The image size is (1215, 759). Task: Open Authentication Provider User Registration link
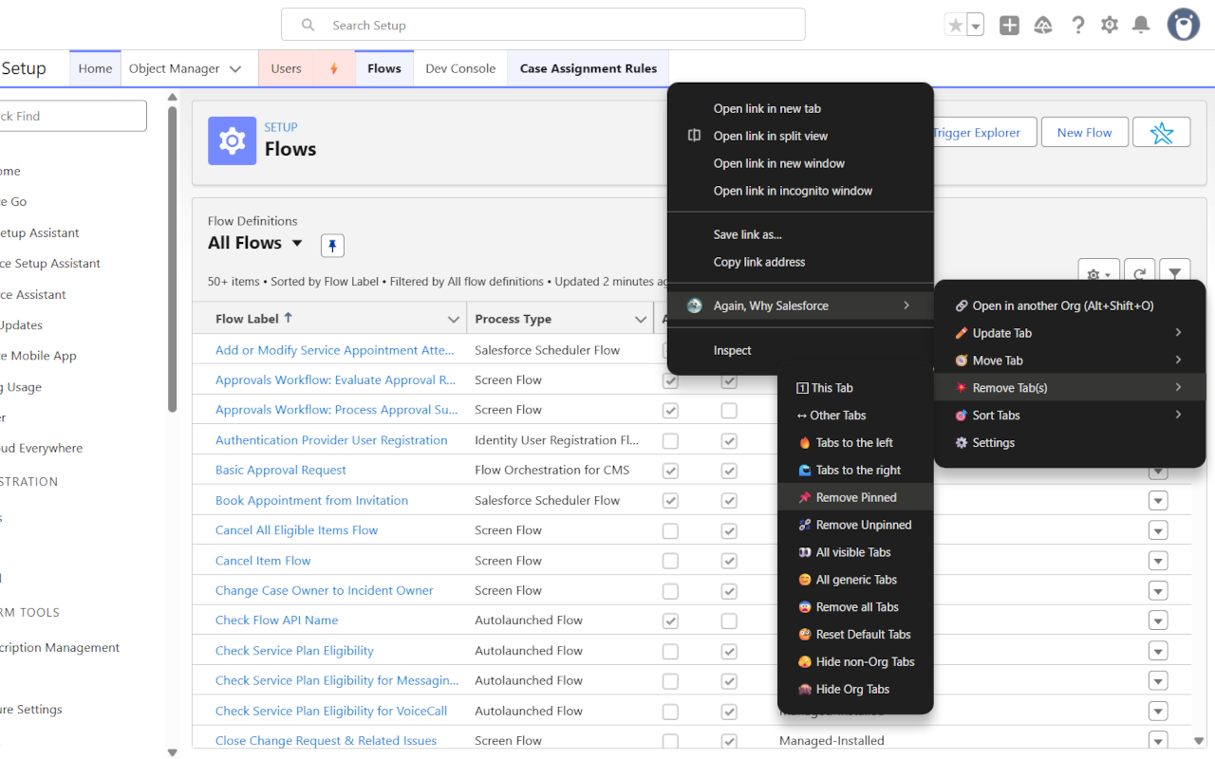tap(331, 440)
